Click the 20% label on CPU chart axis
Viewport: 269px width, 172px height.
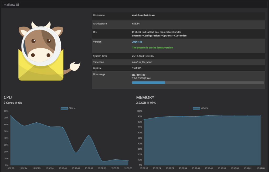tap(6, 152)
